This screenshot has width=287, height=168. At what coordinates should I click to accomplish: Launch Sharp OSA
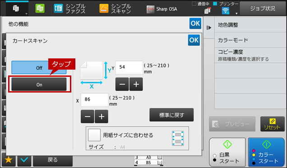162,9
